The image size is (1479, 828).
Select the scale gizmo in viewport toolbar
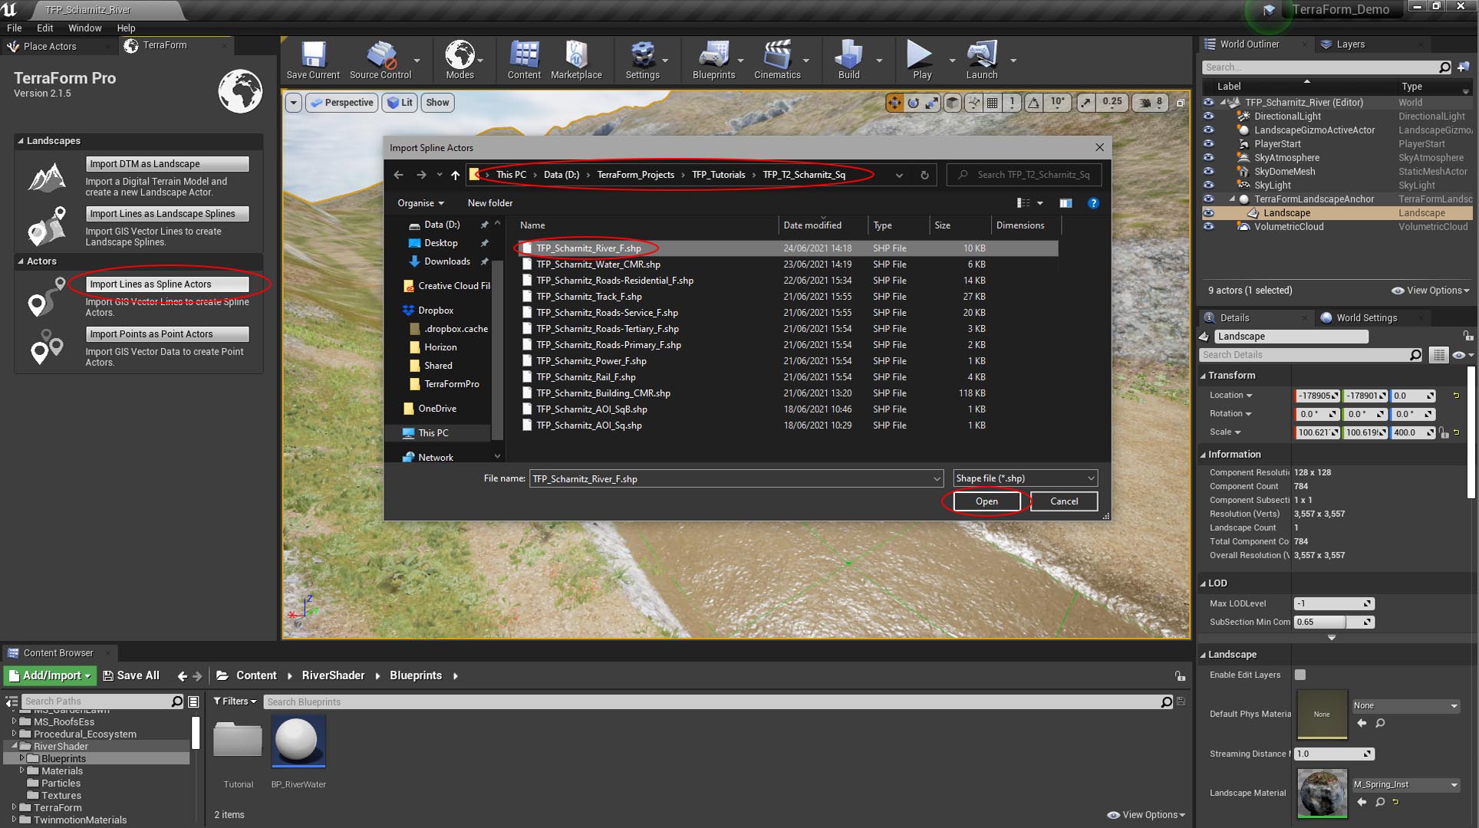(931, 102)
